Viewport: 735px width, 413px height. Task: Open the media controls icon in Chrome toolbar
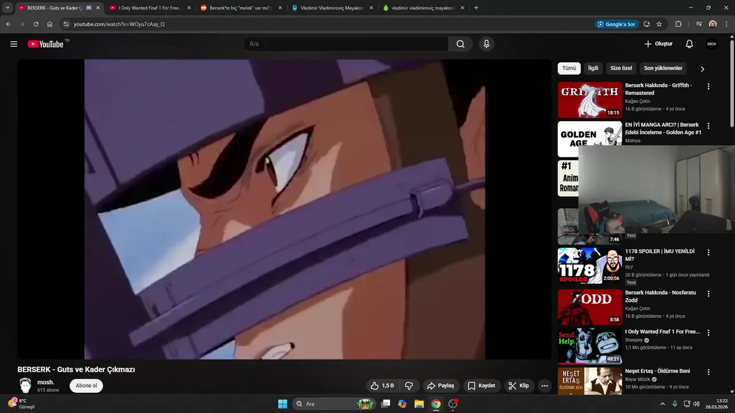point(699,24)
